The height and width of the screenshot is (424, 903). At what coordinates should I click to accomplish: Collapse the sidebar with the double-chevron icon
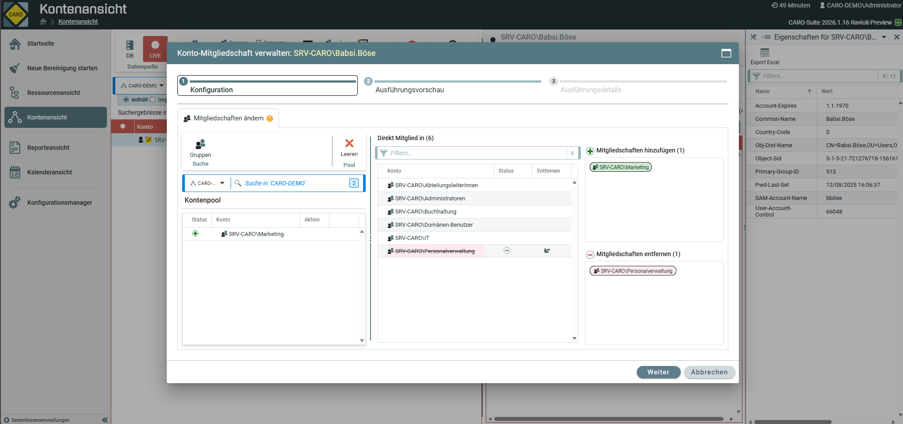(105, 420)
